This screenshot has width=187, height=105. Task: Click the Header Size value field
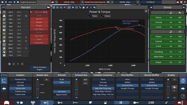47,80
